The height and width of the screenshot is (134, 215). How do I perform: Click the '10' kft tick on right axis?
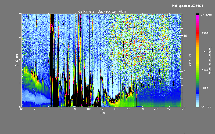click(x=185, y=36)
